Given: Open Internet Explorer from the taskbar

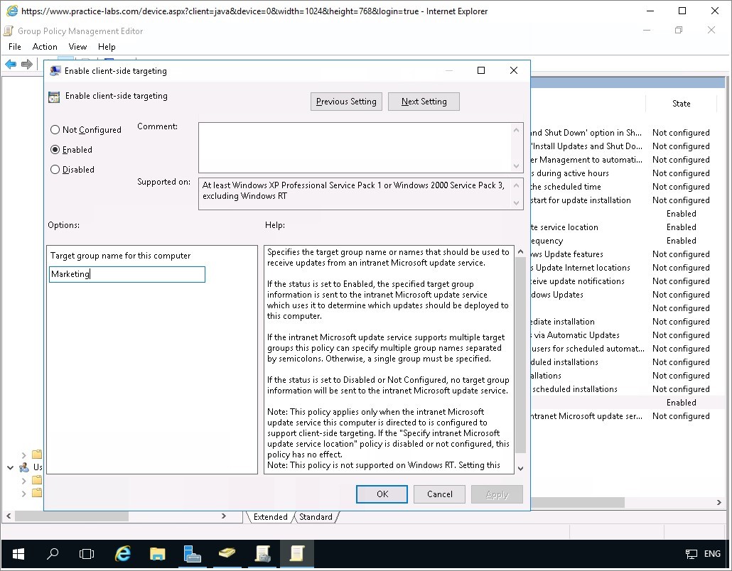Looking at the screenshot, I should (x=123, y=554).
